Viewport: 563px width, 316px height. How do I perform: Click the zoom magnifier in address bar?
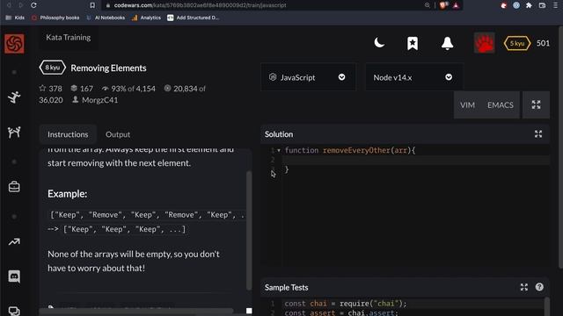point(427,5)
